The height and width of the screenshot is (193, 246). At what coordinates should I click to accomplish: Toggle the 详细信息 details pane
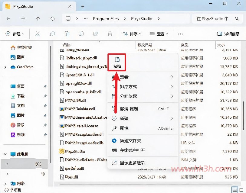[x=228, y=34]
